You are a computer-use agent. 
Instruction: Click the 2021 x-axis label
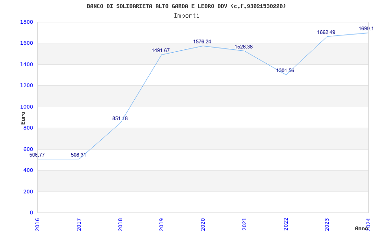[x=244, y=224]
